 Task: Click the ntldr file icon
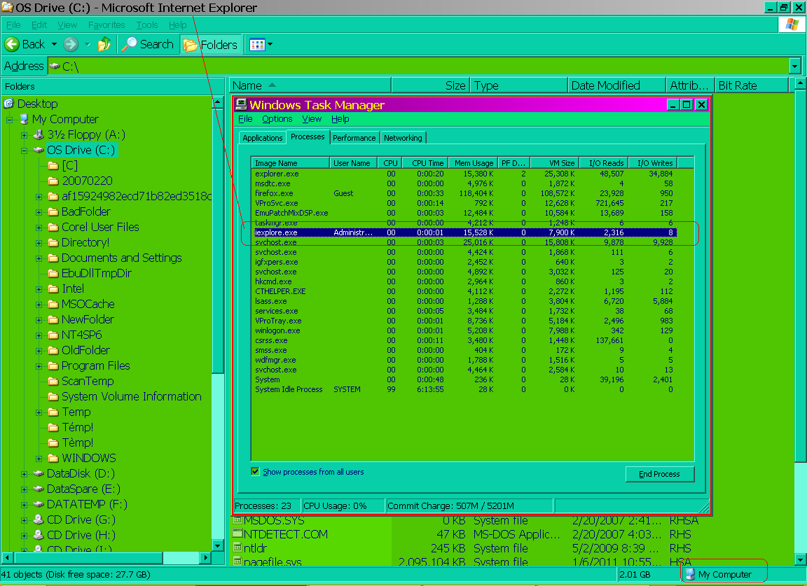point(237,548)
